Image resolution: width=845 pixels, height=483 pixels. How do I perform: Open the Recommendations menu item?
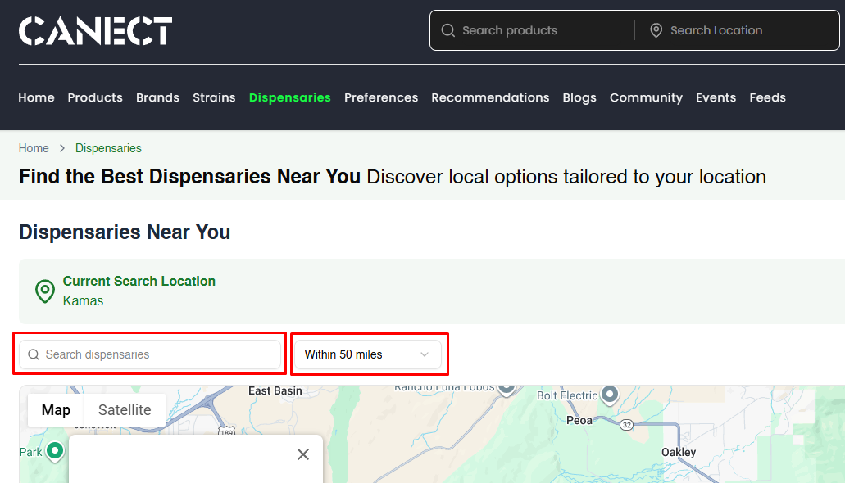click(490, 97)
